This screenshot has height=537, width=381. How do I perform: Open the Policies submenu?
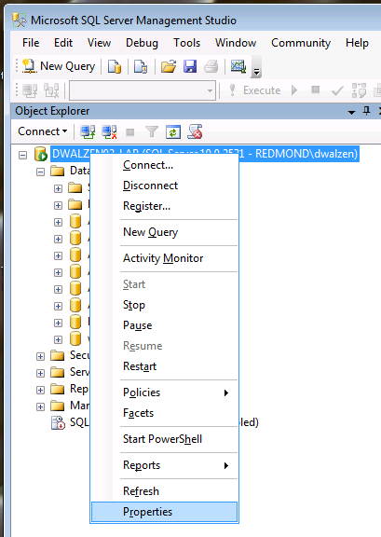click(164, 392)
